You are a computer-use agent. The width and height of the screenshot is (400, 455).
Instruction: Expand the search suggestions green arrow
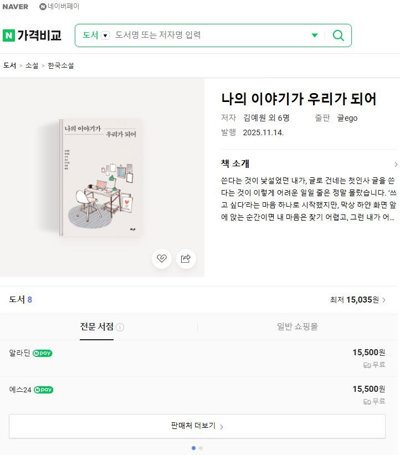click(x=315, y=35)
